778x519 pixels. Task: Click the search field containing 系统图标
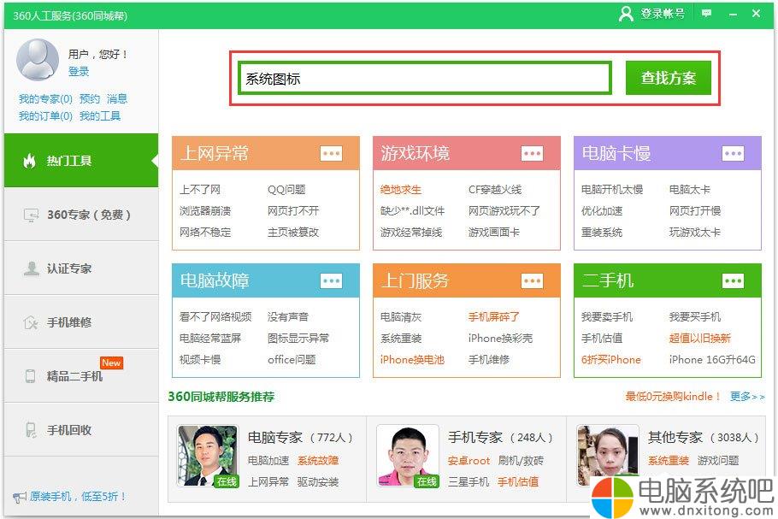click(x=425, y=78)
